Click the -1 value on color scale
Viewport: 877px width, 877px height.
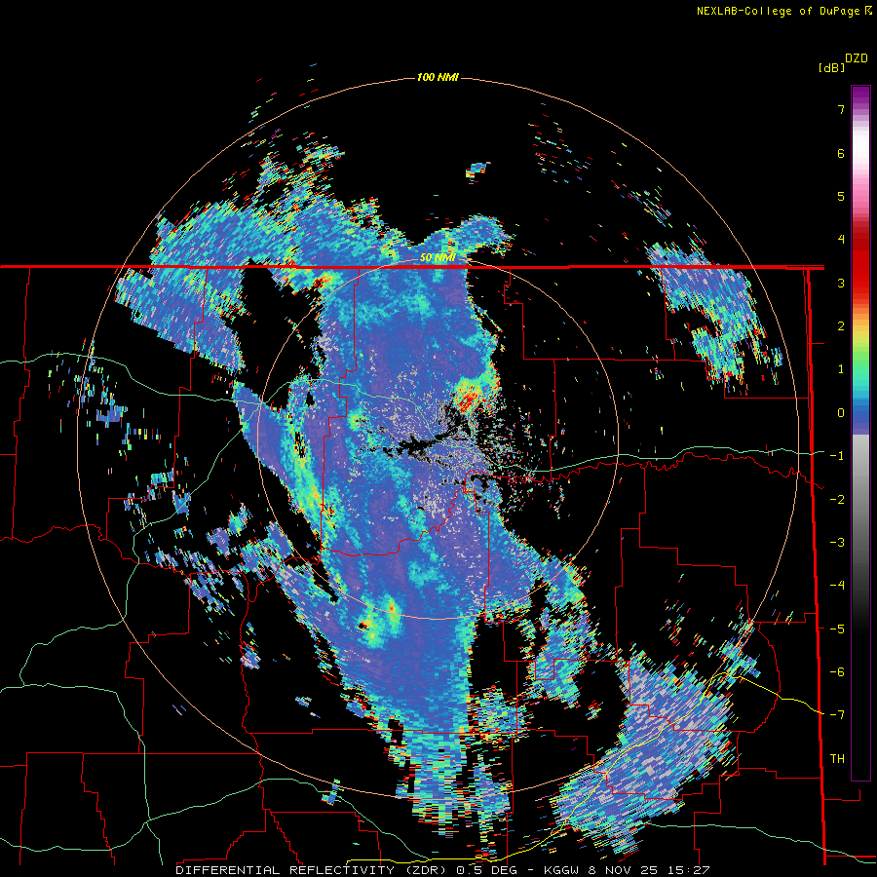coord(837,456)
